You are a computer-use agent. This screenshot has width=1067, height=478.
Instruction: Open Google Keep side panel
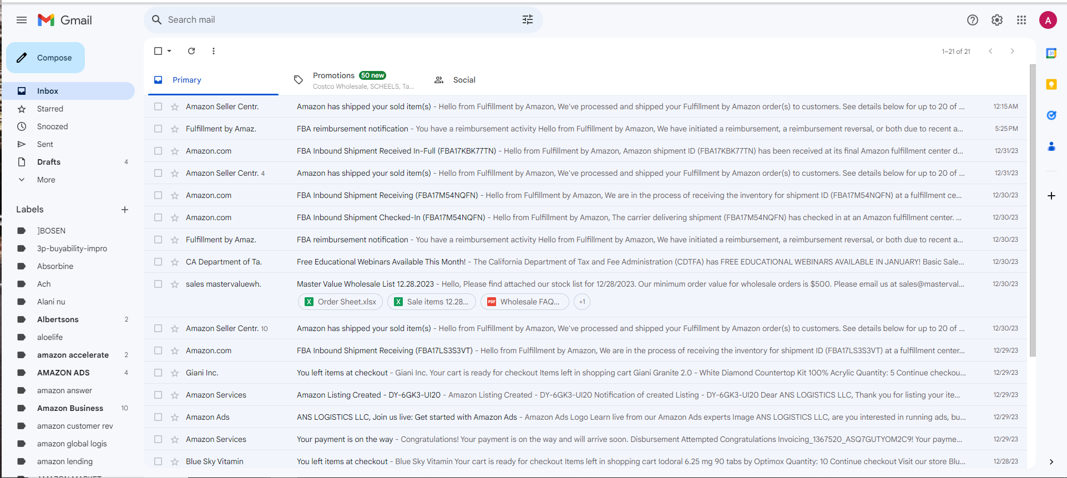[x=1051, y=84]
